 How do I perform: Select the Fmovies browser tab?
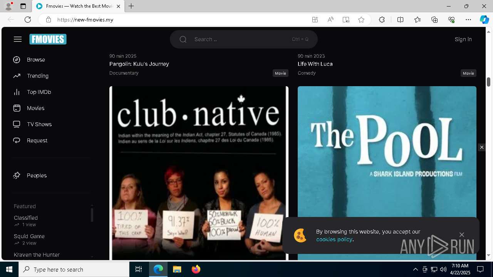[x=78, y=6]
